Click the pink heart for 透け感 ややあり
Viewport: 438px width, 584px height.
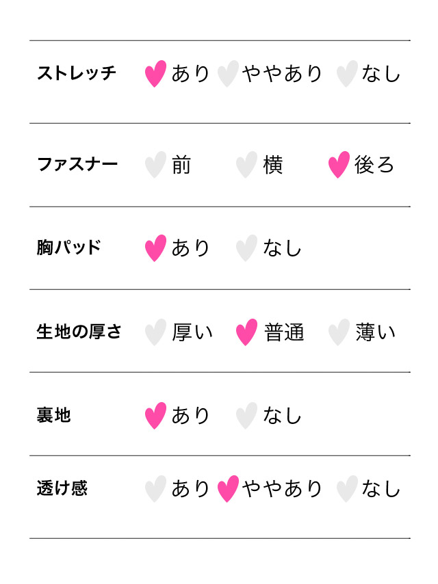coord(228,489)
